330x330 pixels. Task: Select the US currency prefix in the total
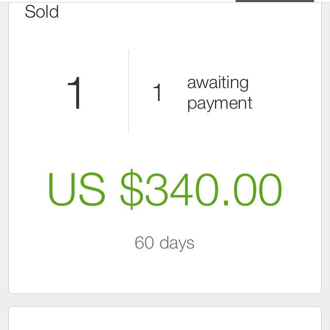coord(77,189)
